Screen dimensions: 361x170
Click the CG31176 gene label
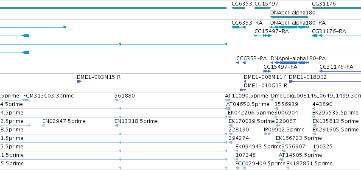pyautogui.click(x=324, y=4)
